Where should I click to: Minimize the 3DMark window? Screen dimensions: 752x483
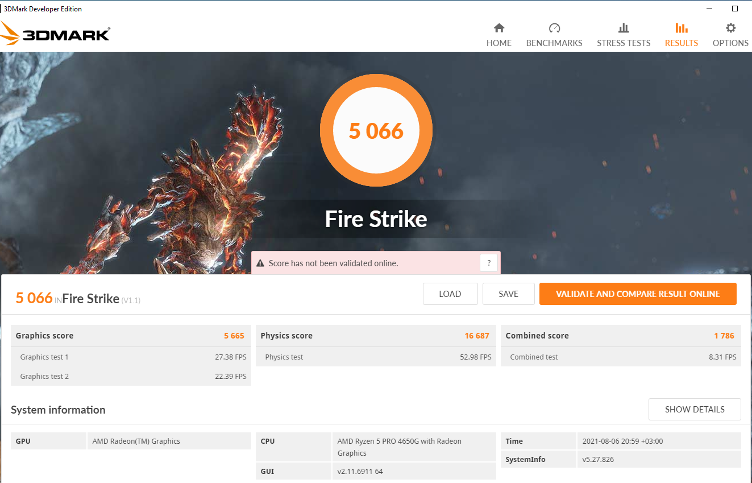(710, 9)
